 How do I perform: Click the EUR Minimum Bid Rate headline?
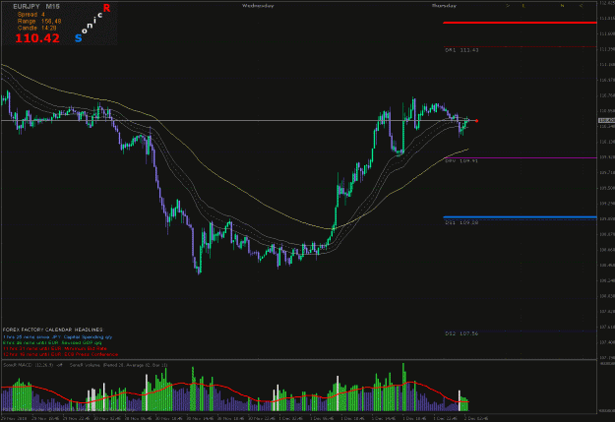pyautogui.click(x=54, y=348)
